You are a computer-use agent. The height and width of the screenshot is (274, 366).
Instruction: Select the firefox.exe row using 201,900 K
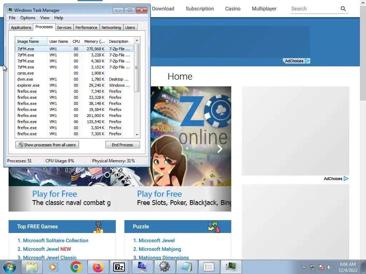[74, 116]
